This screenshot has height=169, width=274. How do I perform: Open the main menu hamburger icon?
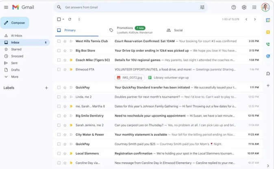point(6,7)
